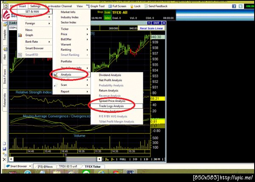Select Net Profit Analysis

pos(116,80)
